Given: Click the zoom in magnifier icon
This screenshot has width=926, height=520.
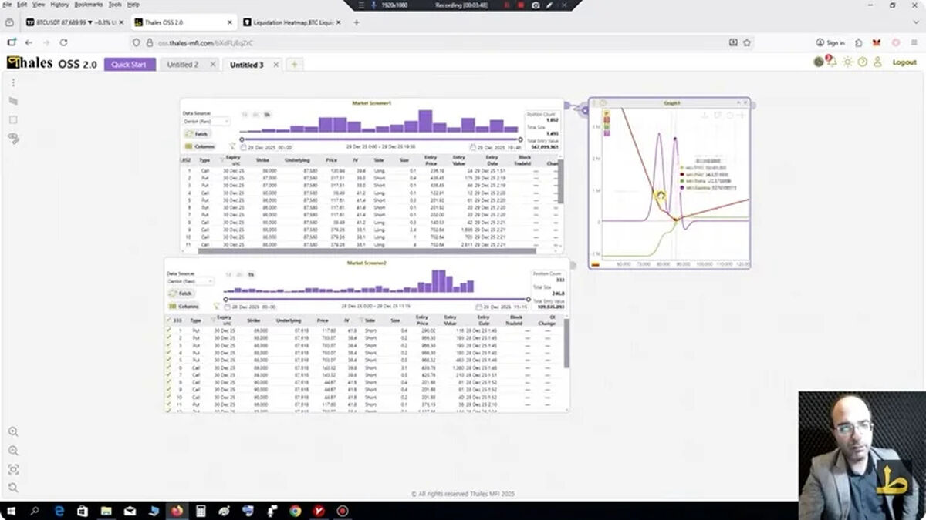Looking at the screenshot, I should [13, 432].
